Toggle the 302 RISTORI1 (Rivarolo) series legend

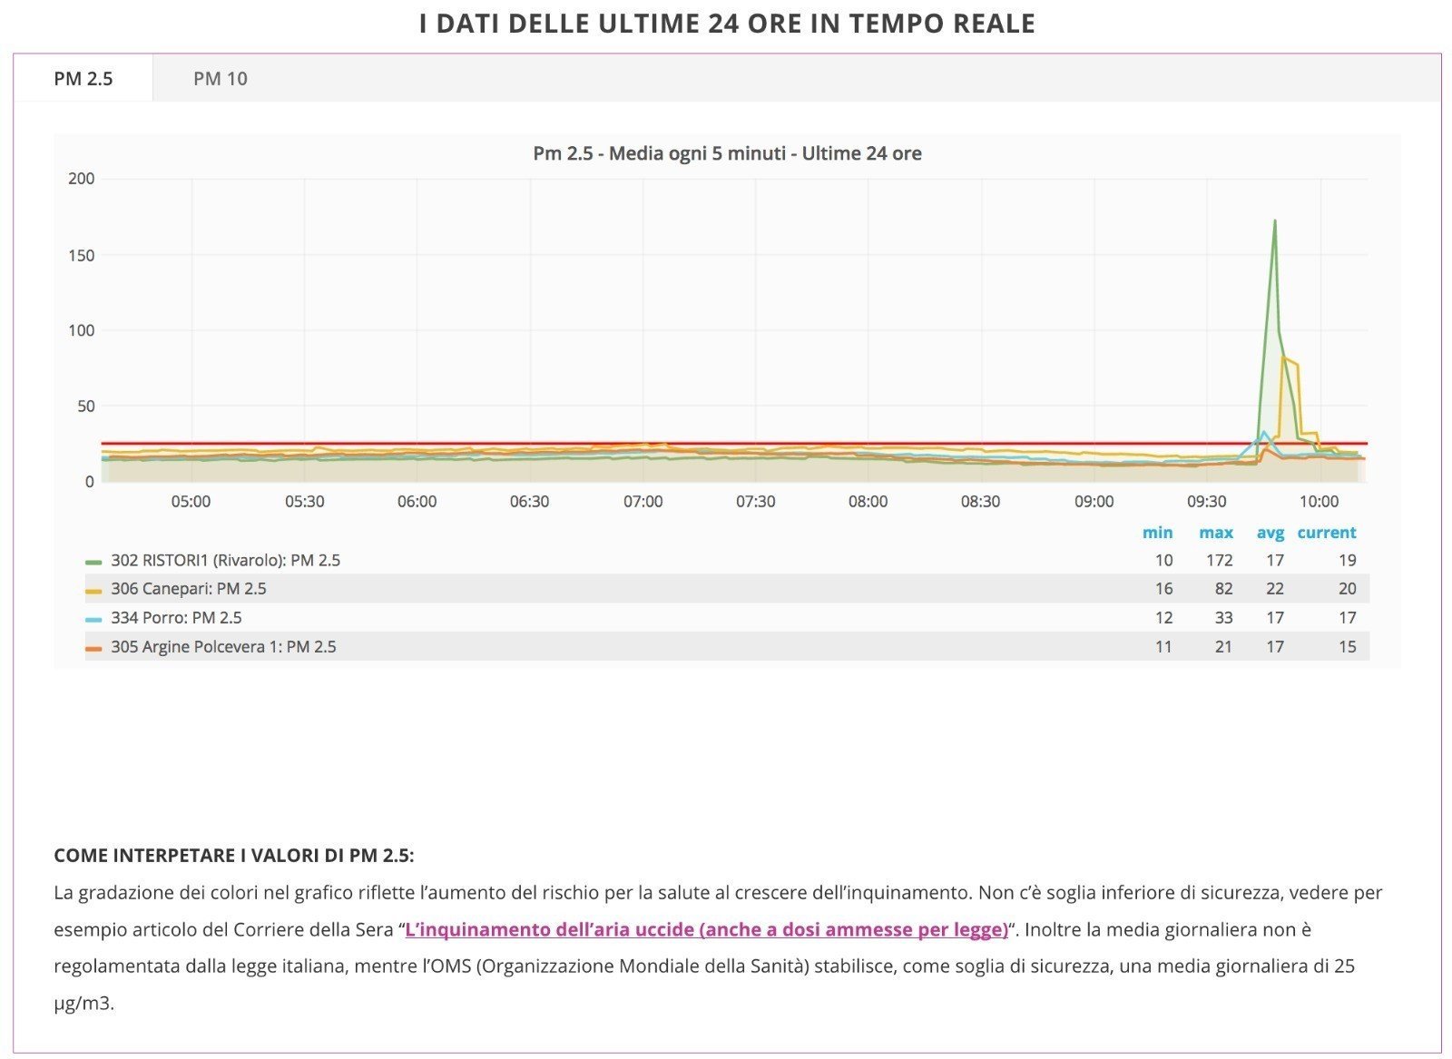pyautogui.click(x=225, y=560)
